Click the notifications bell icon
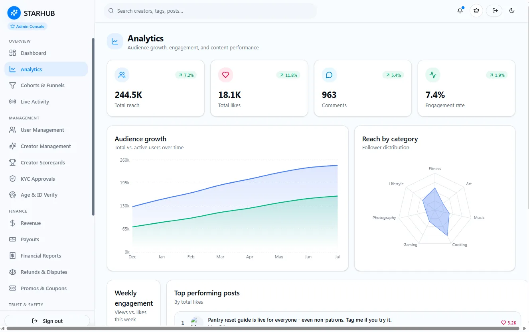The image size is (529, 332). pos(460,11)
